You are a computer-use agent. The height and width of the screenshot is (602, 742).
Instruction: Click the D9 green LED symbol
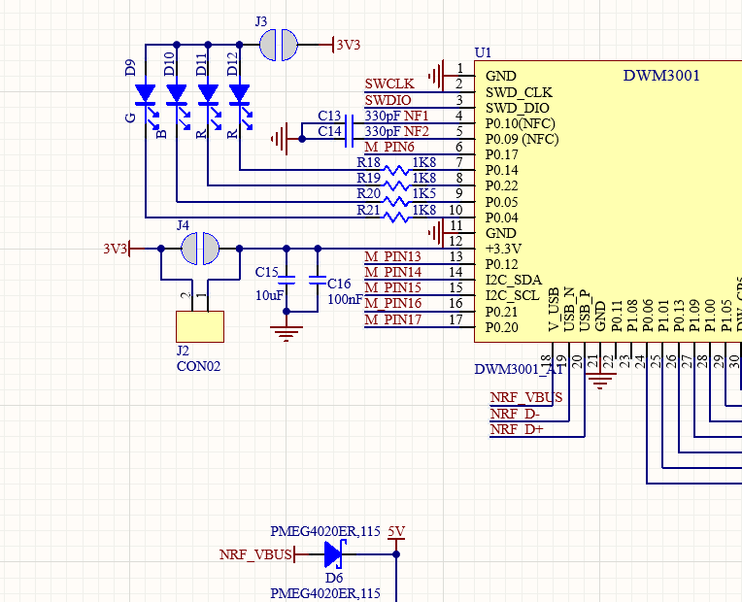coord(146,94)
